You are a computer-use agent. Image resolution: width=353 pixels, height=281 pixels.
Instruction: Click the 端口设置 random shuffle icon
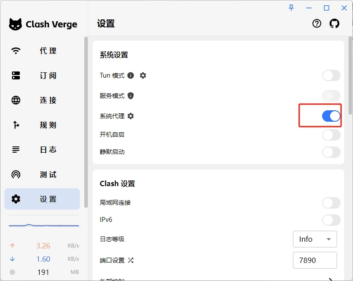pos(131,260)
